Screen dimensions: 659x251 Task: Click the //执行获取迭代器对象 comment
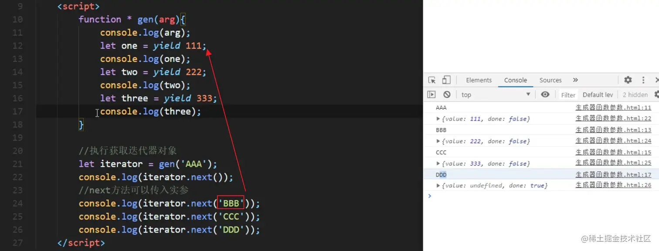[128, 151]
